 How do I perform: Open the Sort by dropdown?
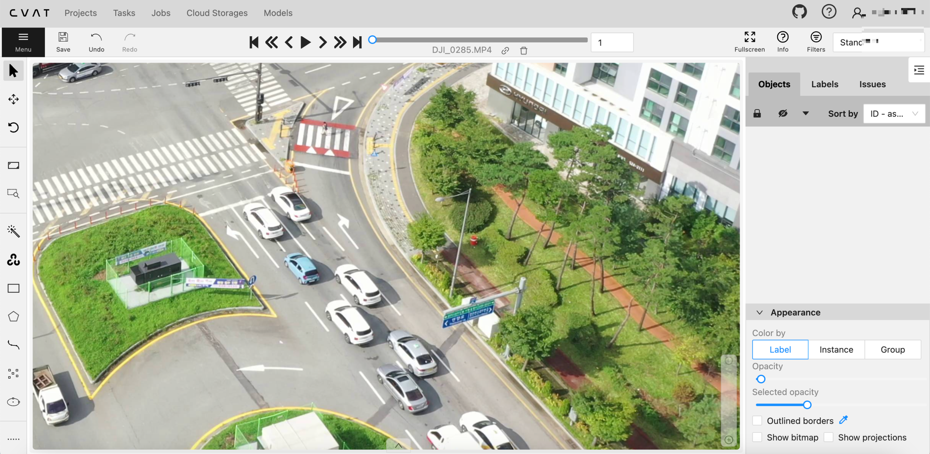tap(893, 114)
